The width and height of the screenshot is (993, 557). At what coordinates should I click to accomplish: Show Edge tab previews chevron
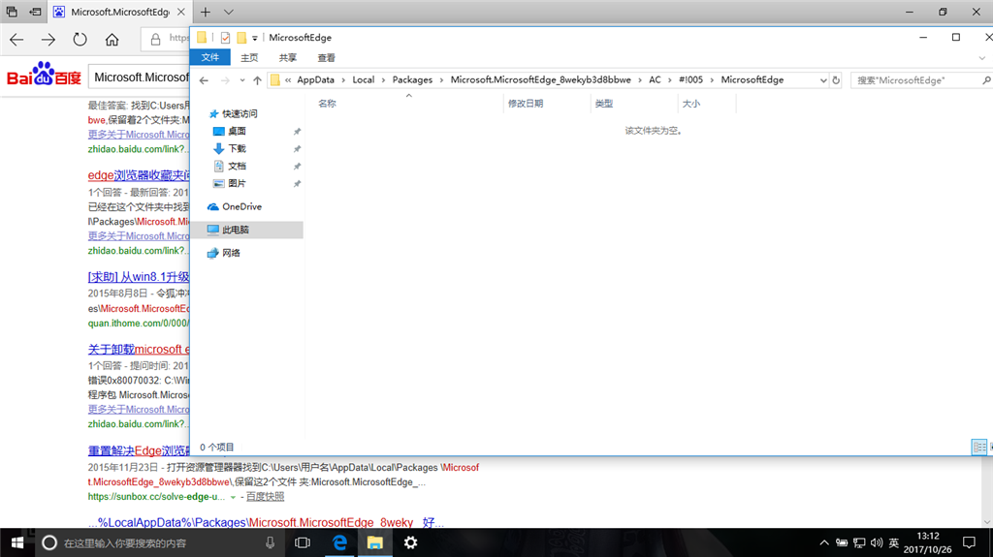229,12
